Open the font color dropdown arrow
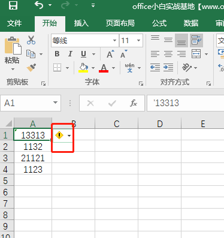Screen dimensions: 224x238 [x=113, y=68]
